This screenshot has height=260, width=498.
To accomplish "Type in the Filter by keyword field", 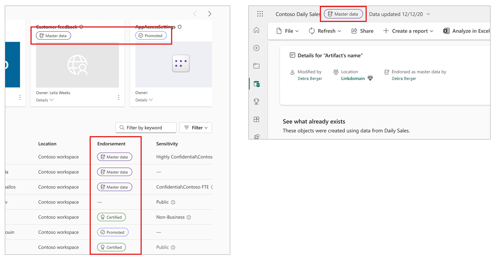I will 149,128.
